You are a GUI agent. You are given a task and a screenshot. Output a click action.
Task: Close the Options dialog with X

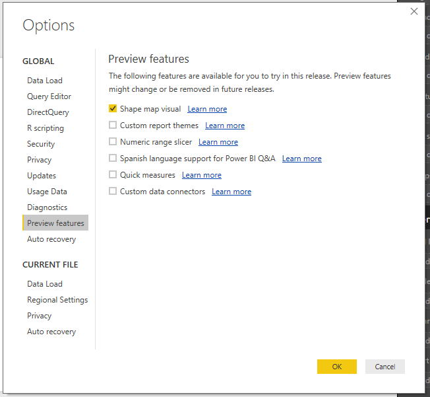coord(414,11)
